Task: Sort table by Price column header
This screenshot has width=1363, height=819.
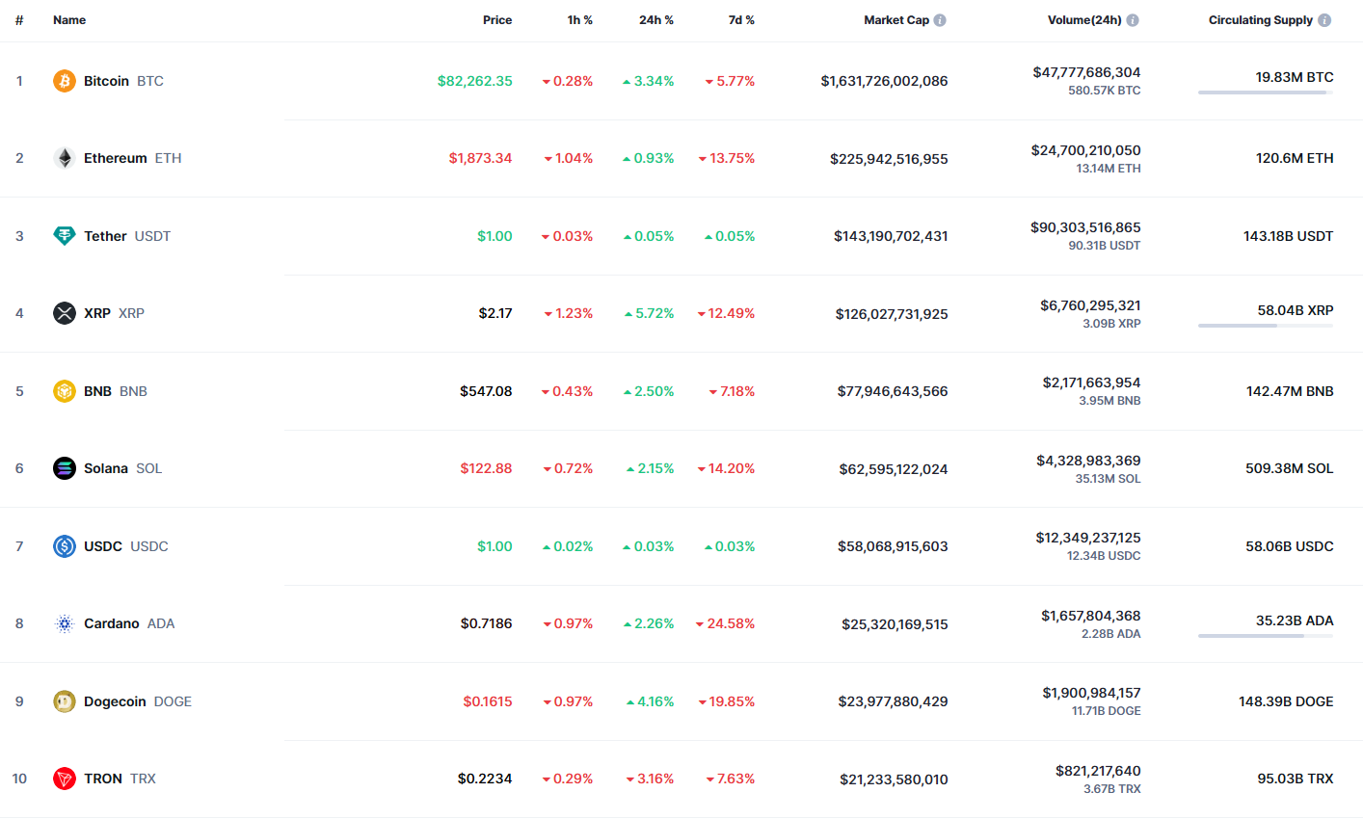Action: [x=497, y=20]
